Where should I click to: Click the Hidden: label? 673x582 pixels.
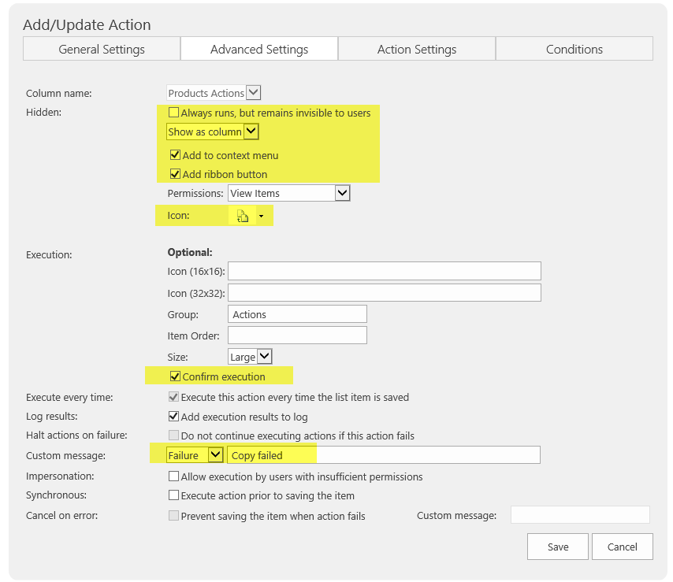point(44,113)
